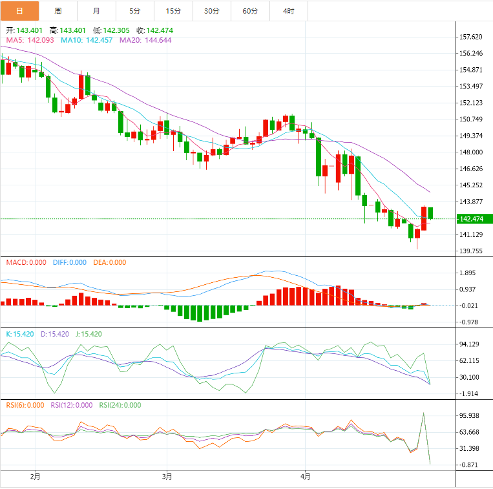
Task: Click the 63.668 RSI axis value
Action: (x=469, y=432)
